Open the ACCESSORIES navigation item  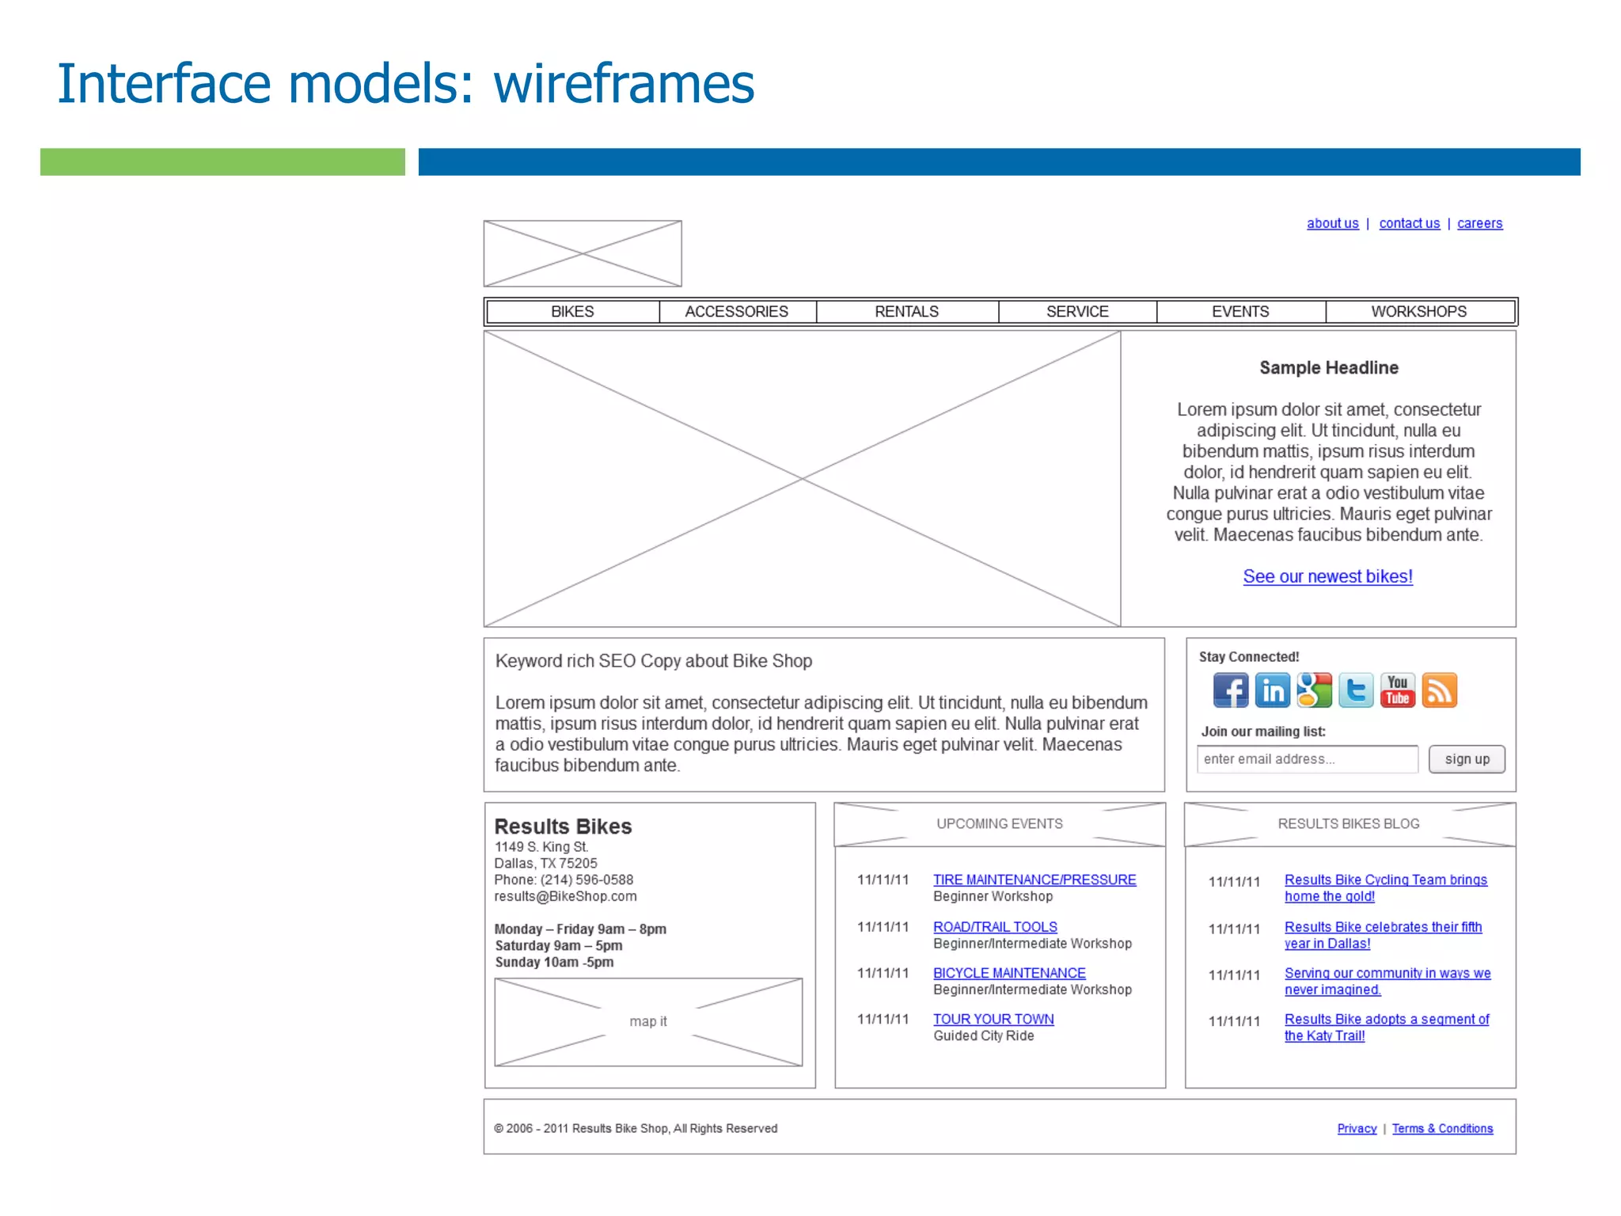pyautogui.click(x=737, y=312)
